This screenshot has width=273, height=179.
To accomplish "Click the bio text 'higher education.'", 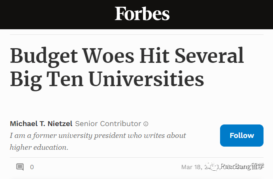I will click(39, 147).
